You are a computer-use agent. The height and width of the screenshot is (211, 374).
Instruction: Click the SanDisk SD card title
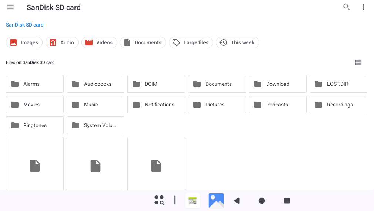pos(54,7)
